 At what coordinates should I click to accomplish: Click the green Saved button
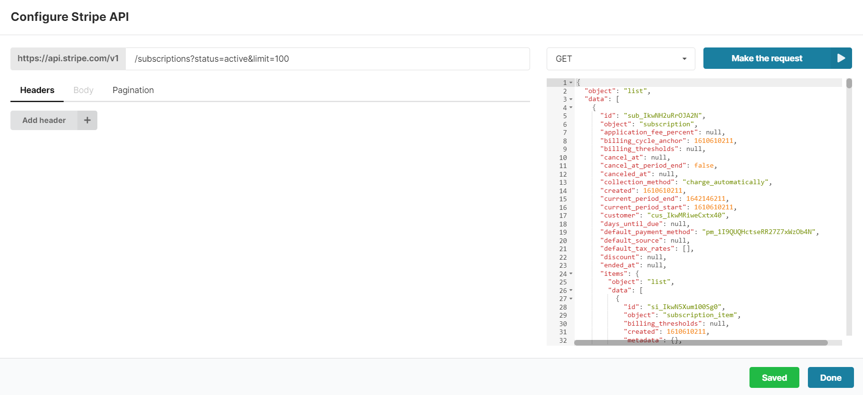774,377
